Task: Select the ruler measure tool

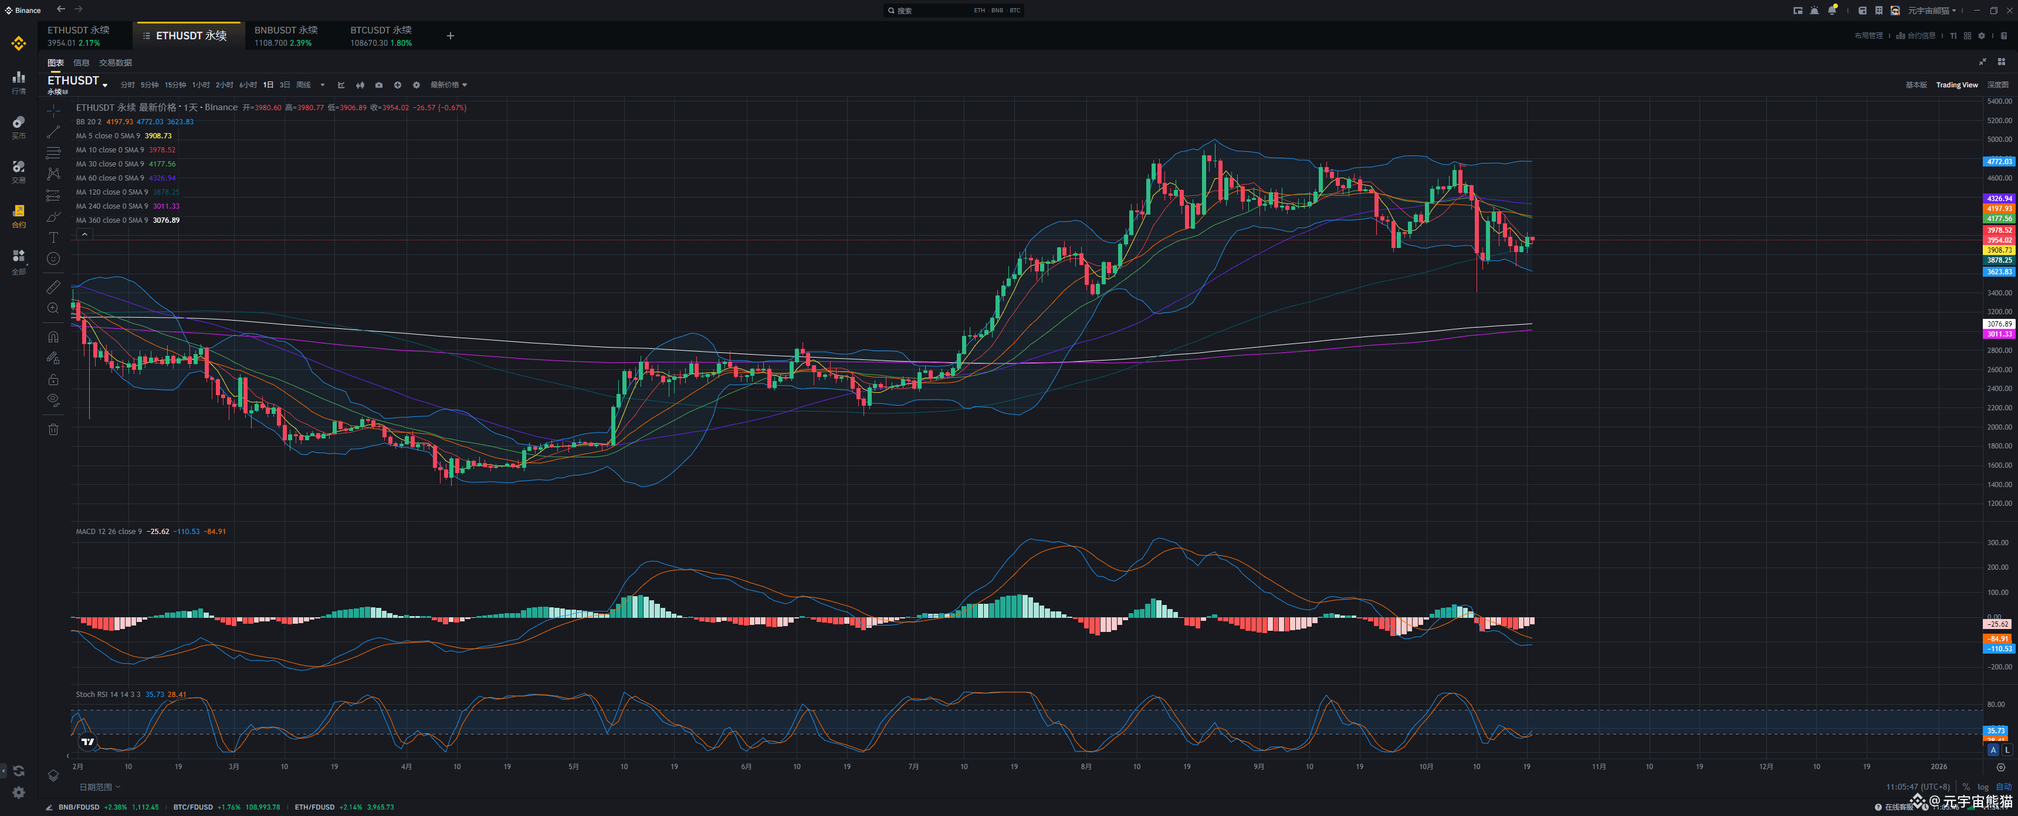Action: click(53, 287)
